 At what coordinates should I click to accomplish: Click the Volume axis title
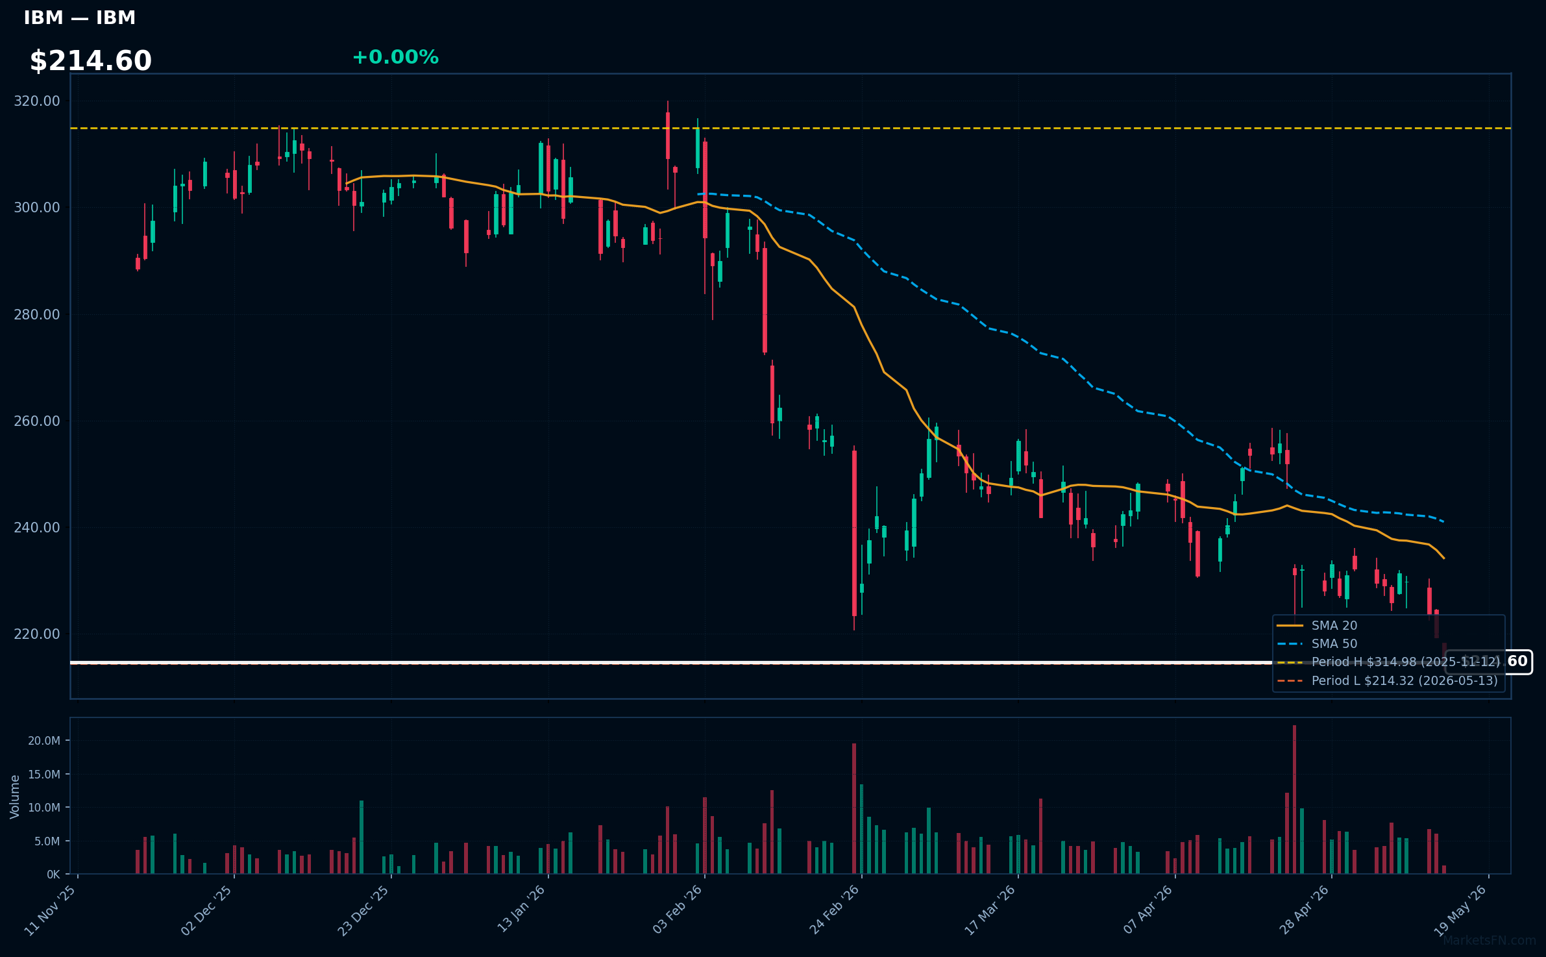(x=14, y=797)
